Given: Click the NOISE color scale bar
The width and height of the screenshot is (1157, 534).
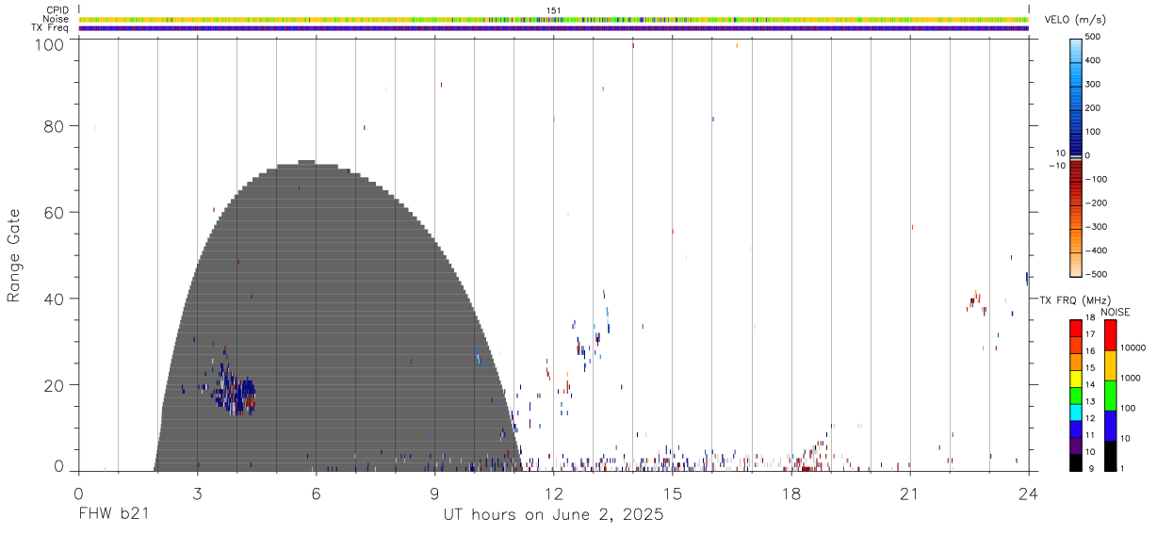Looking at the screenshot, I should pyautogui.click(x=1110, y=394).
